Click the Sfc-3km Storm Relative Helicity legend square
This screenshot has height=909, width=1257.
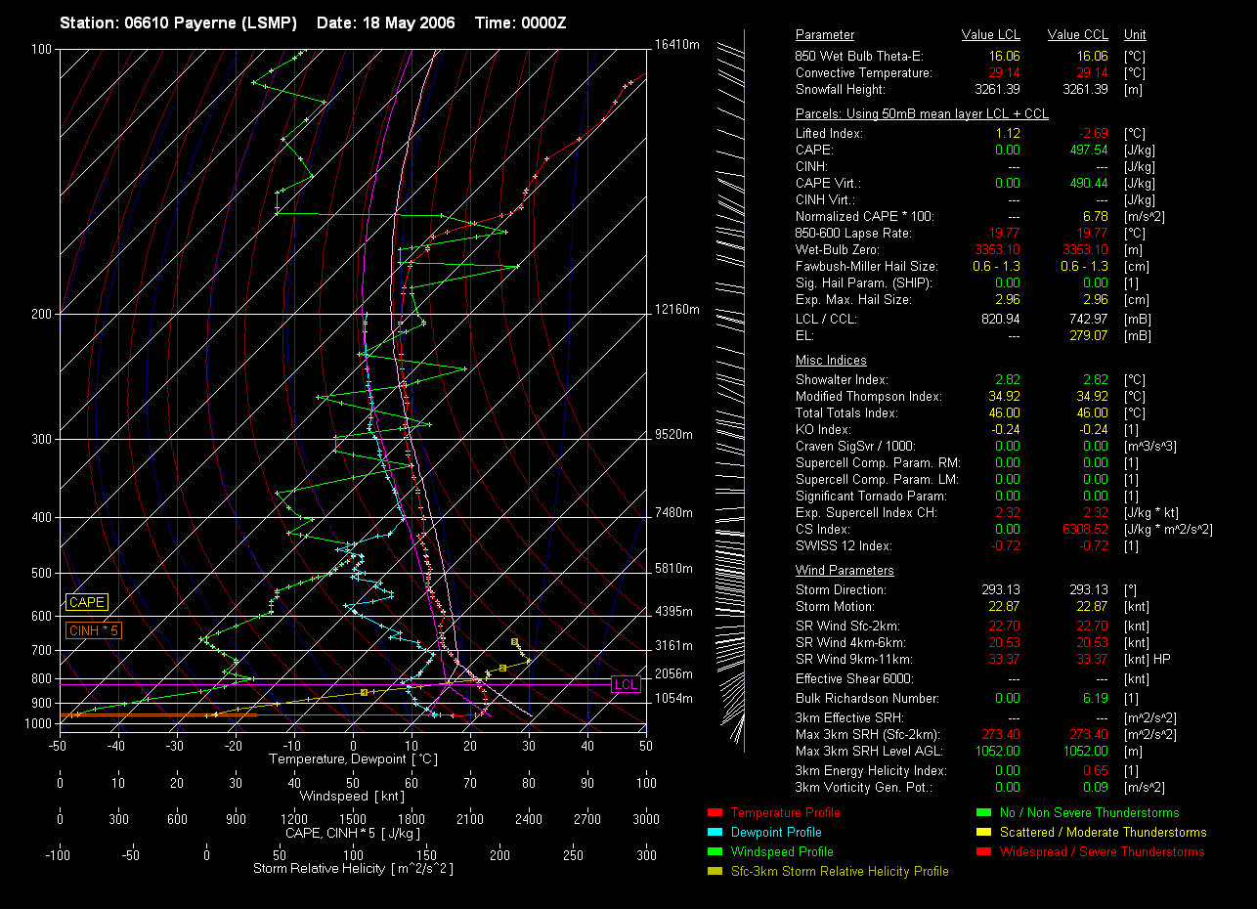[714, 871]
